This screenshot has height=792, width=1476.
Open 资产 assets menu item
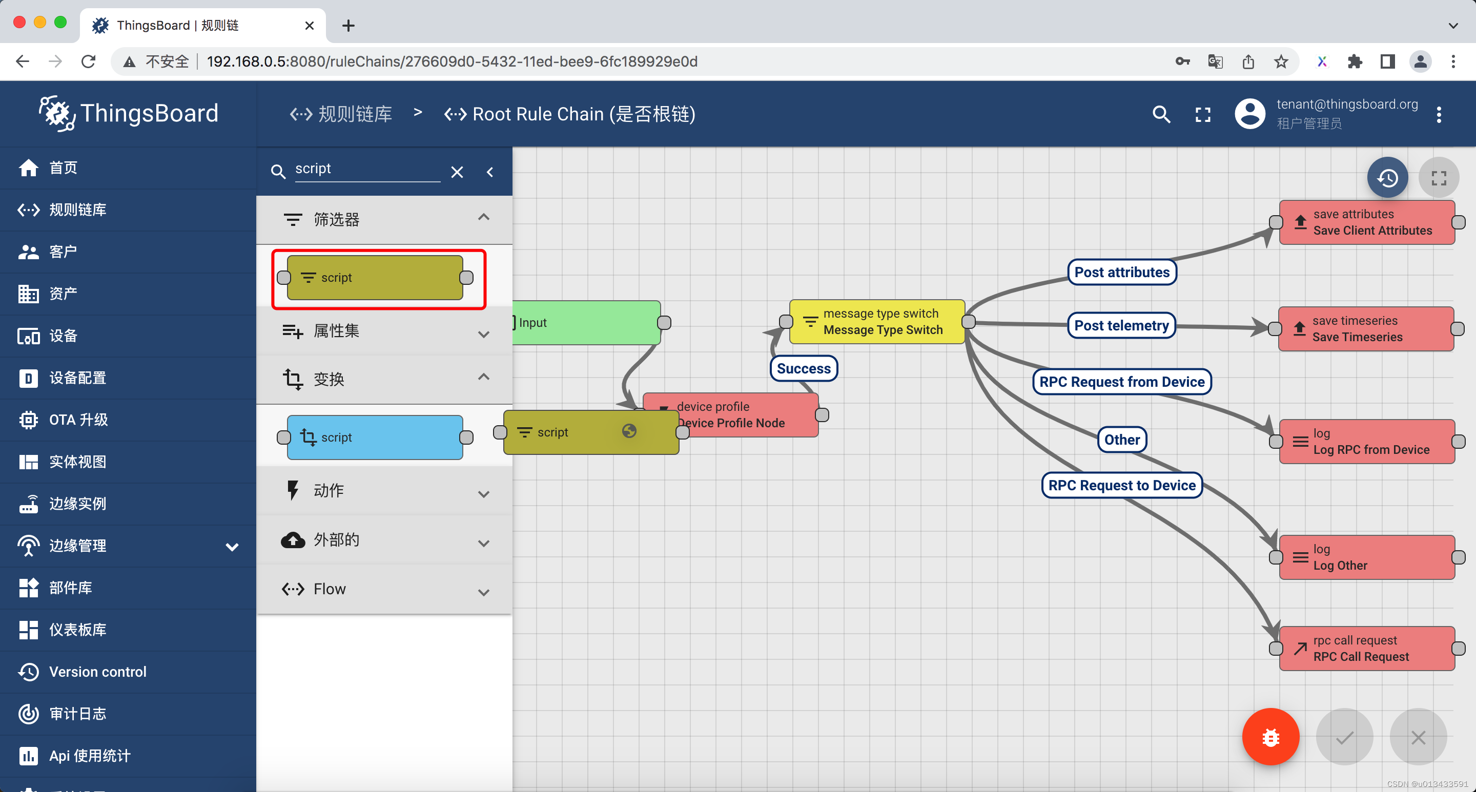pyautogui.click(x=128, y=294)
